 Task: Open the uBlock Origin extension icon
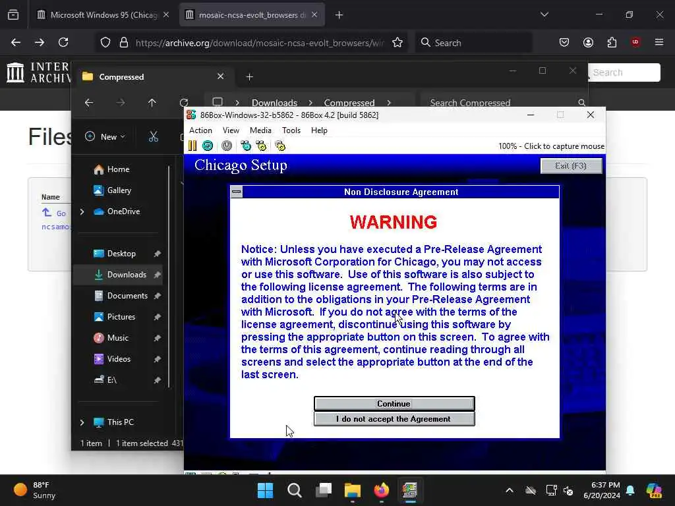point(635,42)
